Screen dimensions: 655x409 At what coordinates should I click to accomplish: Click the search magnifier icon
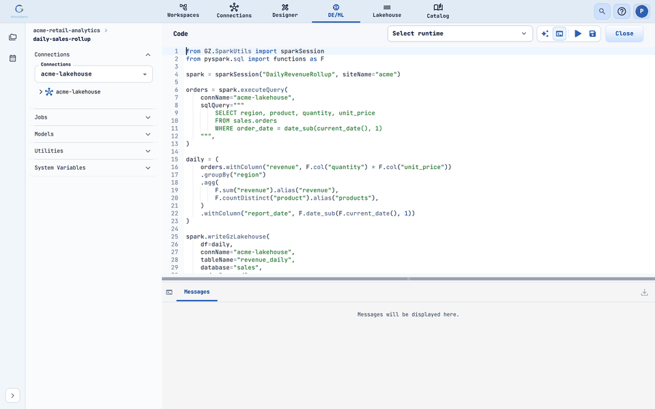tap(602, 12)
